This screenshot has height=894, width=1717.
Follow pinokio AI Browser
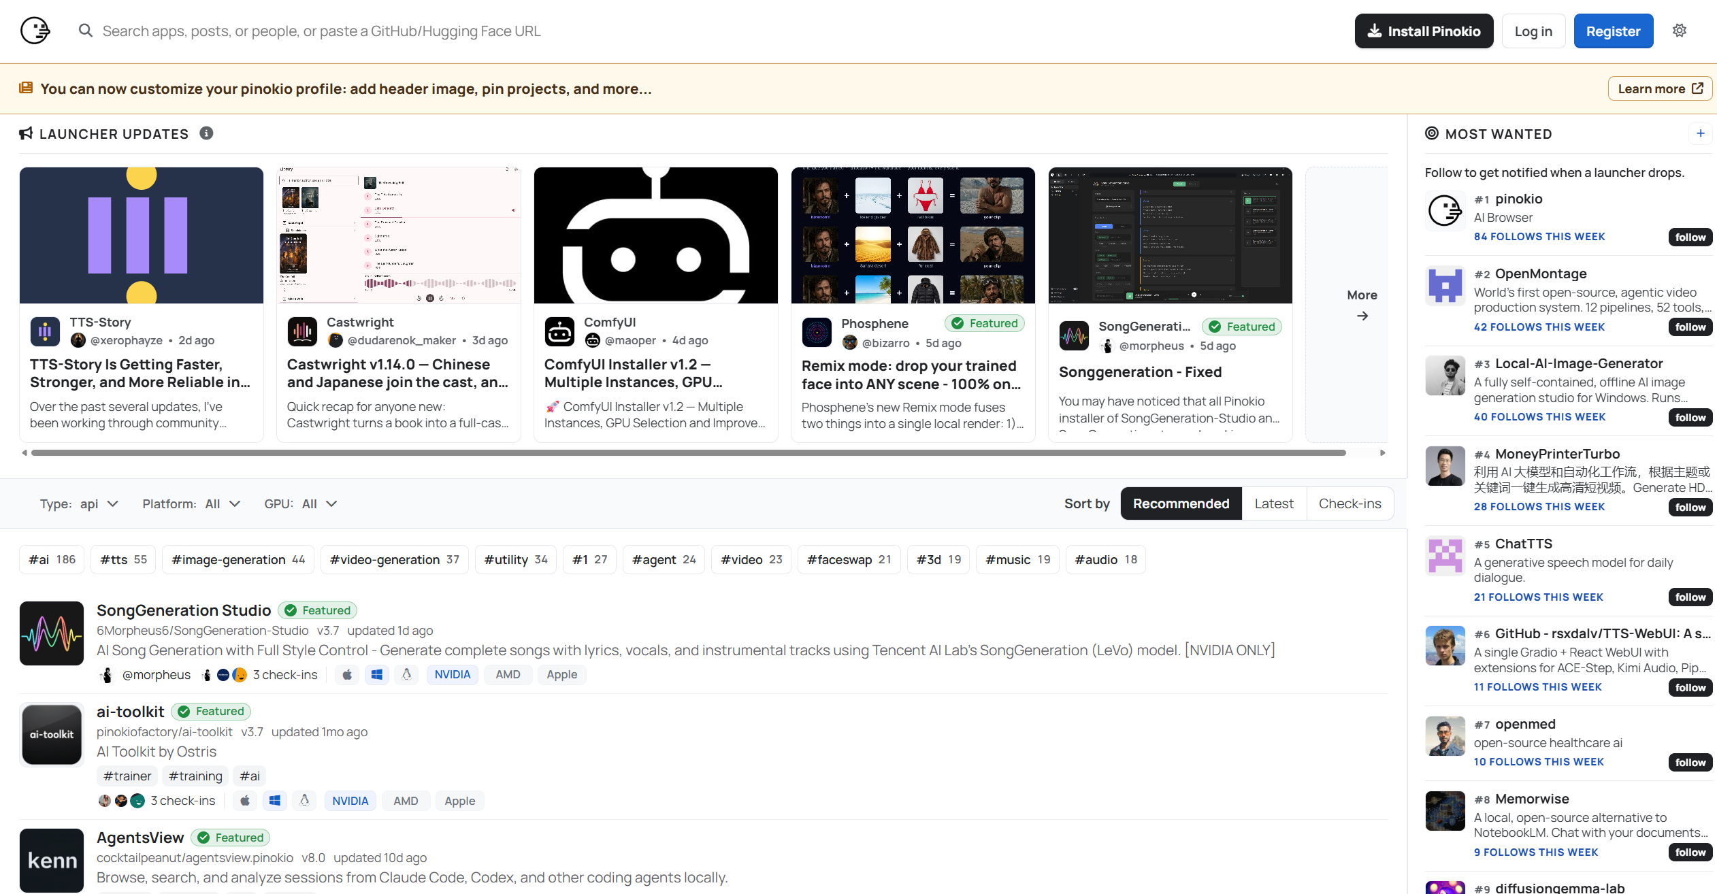[1690, 237]
